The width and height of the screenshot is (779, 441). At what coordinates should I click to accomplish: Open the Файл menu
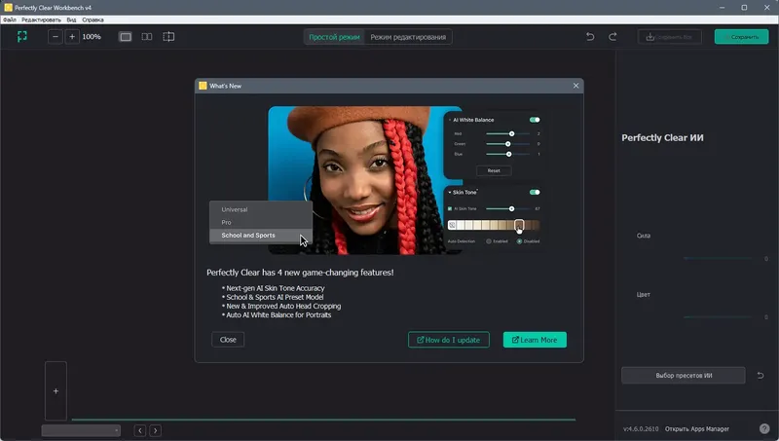(x=10, y=19)
